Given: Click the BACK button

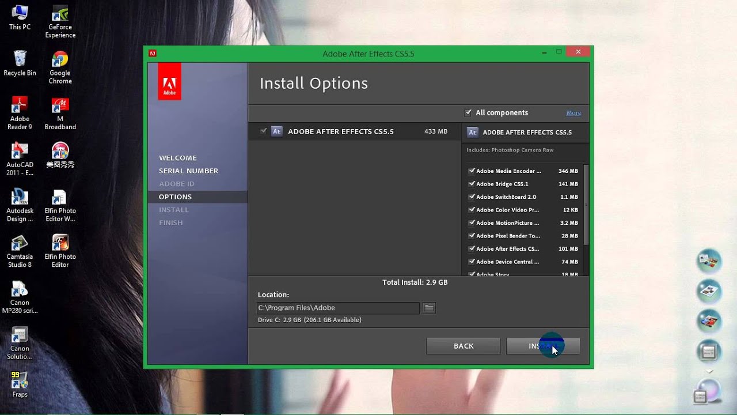Looking at the screenshot, I should 464,346.
